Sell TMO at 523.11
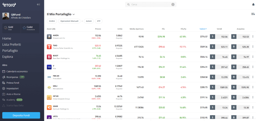The width and height of the screenshot is (256, 121). point(219,47)
